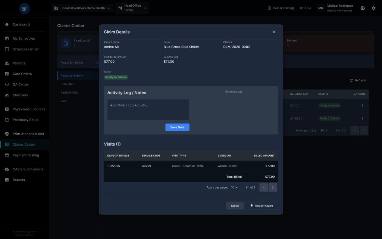Click the MR user avatar
The width and height of the screenshot is (382, 239).
coord(320,8)
